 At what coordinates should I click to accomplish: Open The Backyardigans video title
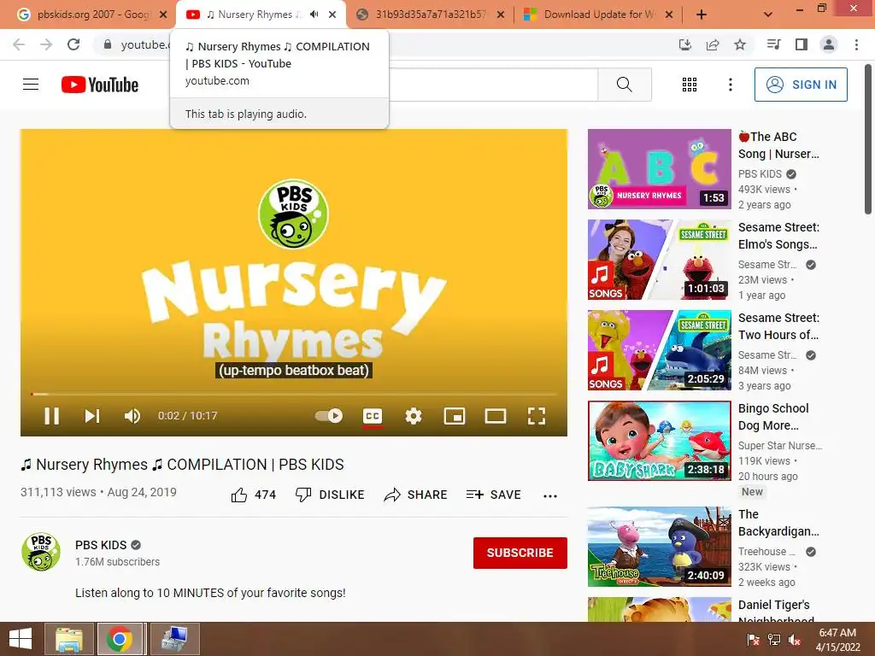[x=778, y=523]
